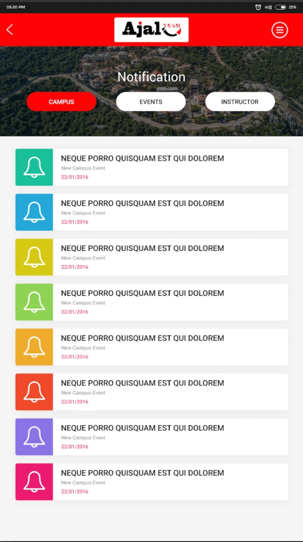The height and width of the screenshot is (542, 303).
Task: Click the date 22/01/2016 in the pink bell row
Action: (75, 492)
